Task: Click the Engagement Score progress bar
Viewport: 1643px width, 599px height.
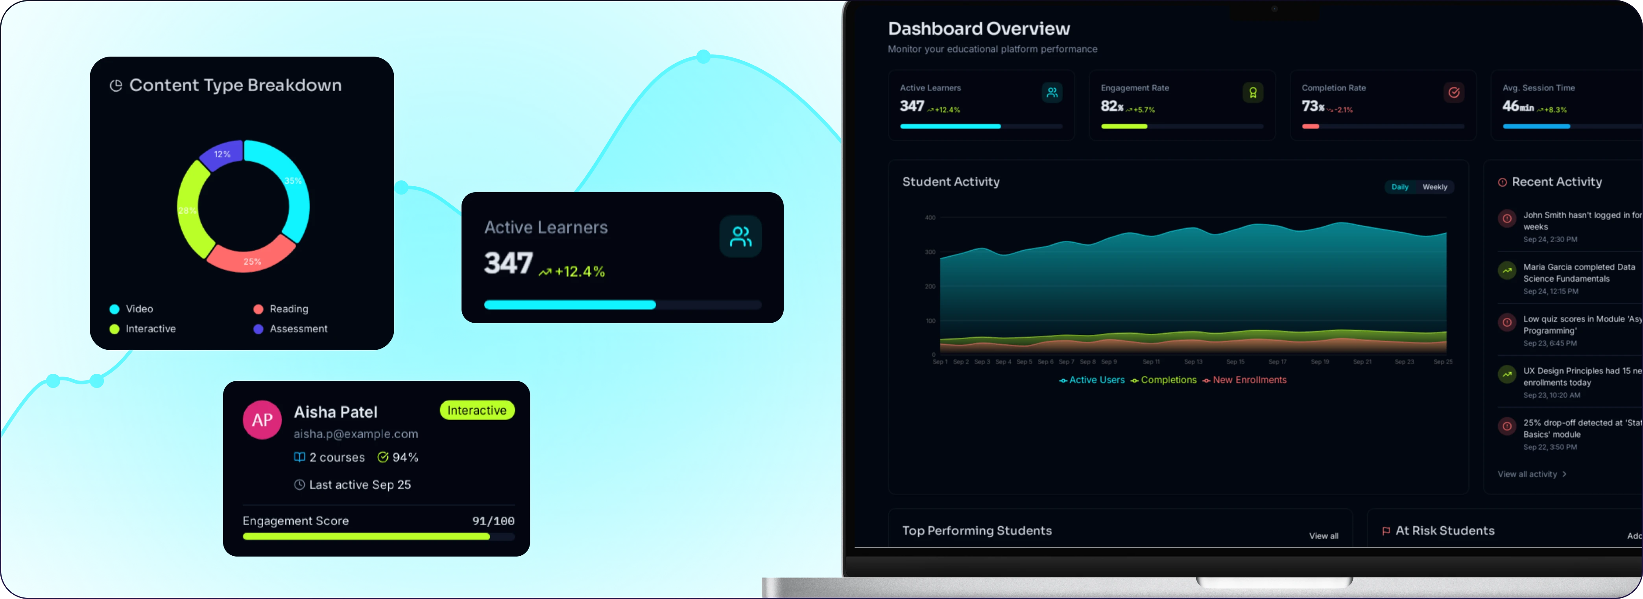Action: click(379, 537)
